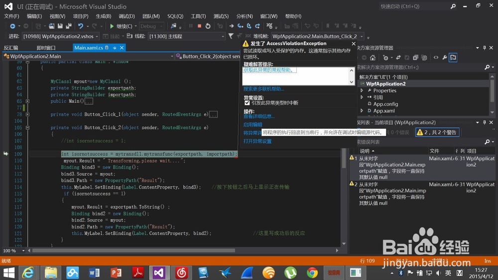Click '查看详细信息' view details link
The height and width of the screenshot is (280, 498).
[x=259, y=116]
